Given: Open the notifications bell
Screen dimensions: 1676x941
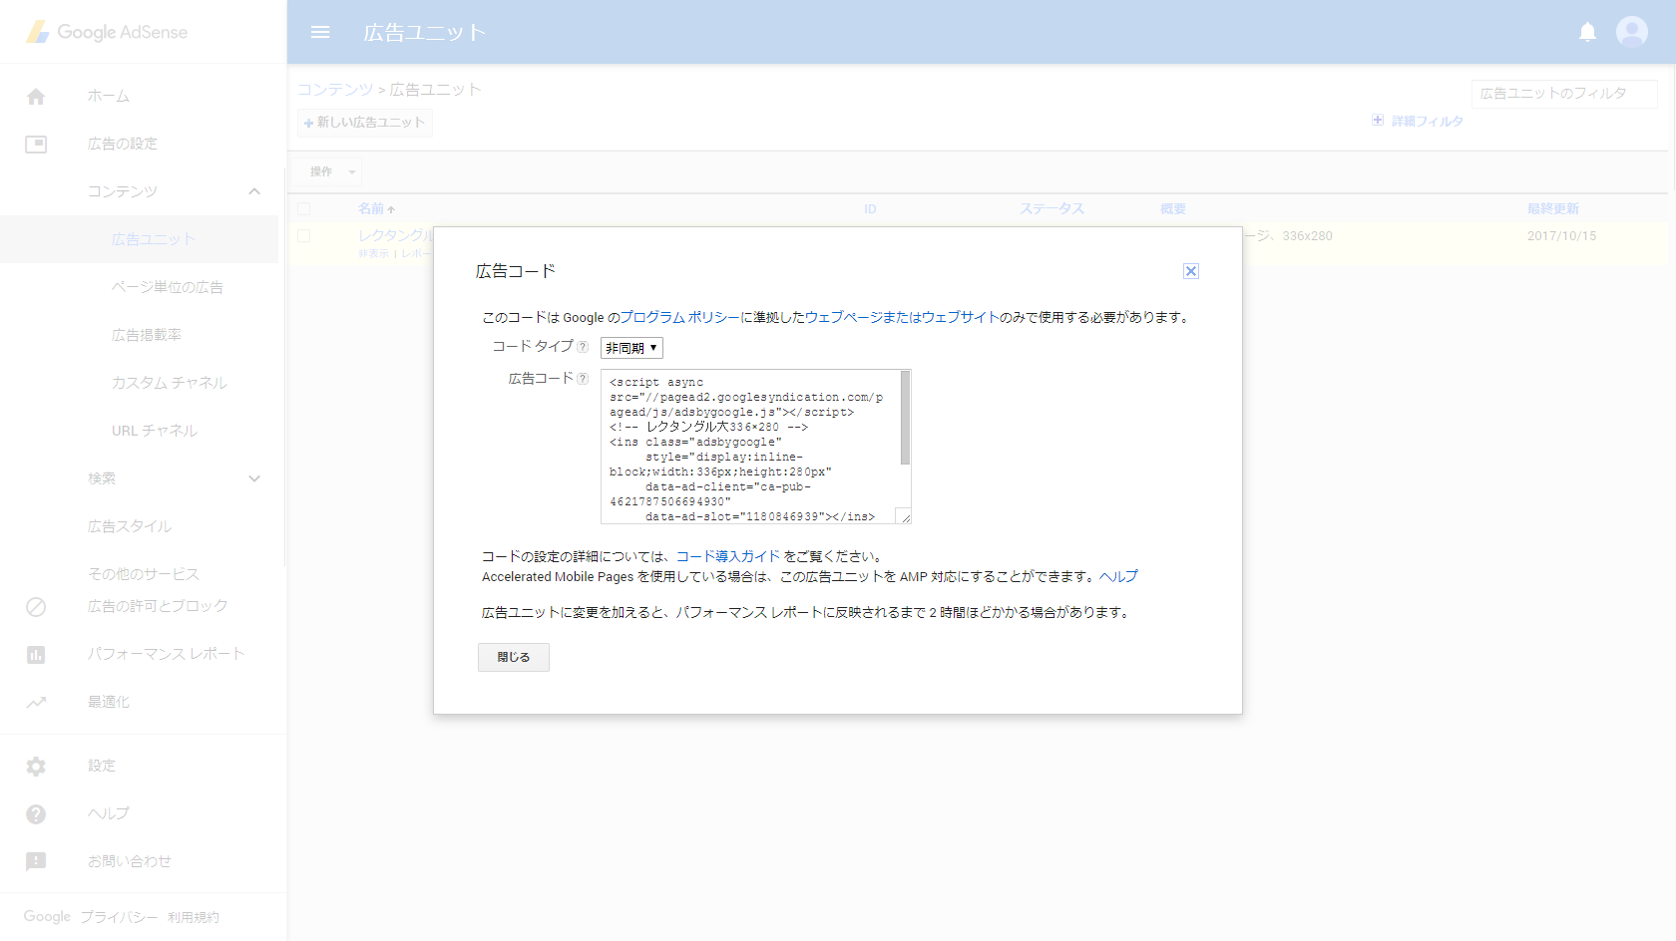Looking at the screenshot, I should [x=1587, y=32].
